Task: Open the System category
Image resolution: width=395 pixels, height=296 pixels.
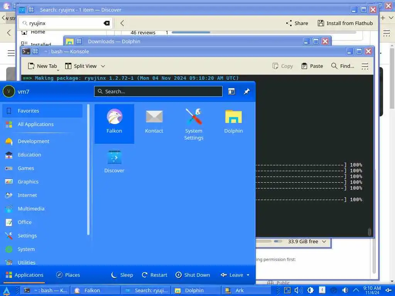Action: [x=42, y=249]
